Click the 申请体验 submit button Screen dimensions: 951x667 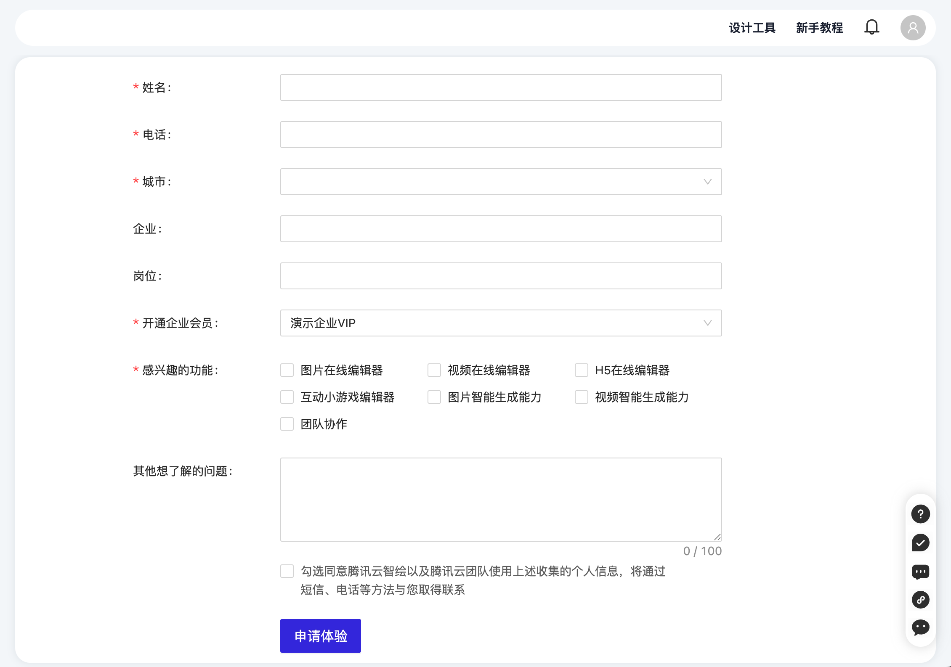[x=320, y=636]
